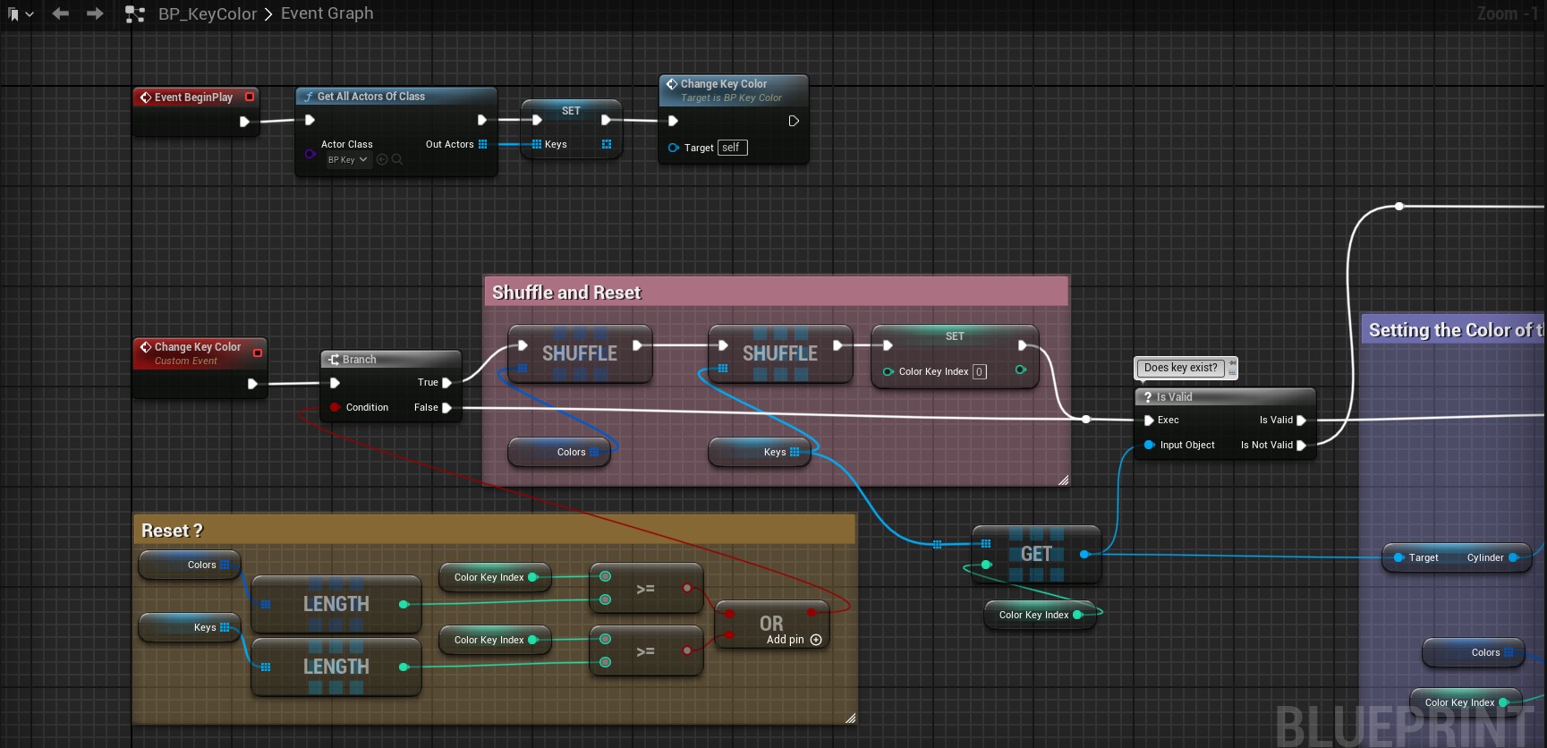Click the Color Key Index value field
The width and height of the screenshot is (1547, 748).
click(x=980, y=371)
